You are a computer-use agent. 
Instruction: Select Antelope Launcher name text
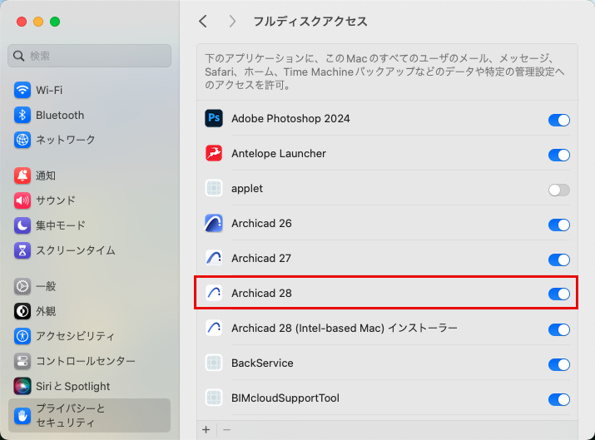pos(279,154)
